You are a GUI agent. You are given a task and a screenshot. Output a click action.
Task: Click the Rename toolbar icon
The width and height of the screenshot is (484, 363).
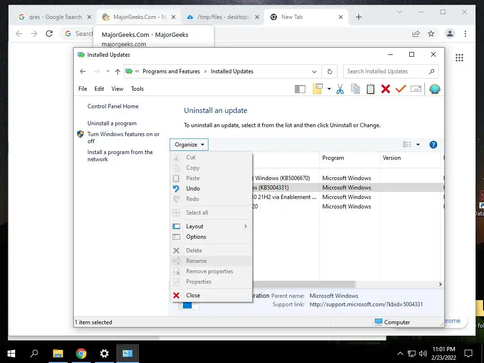pyautogui.click(x=416, y=89)
